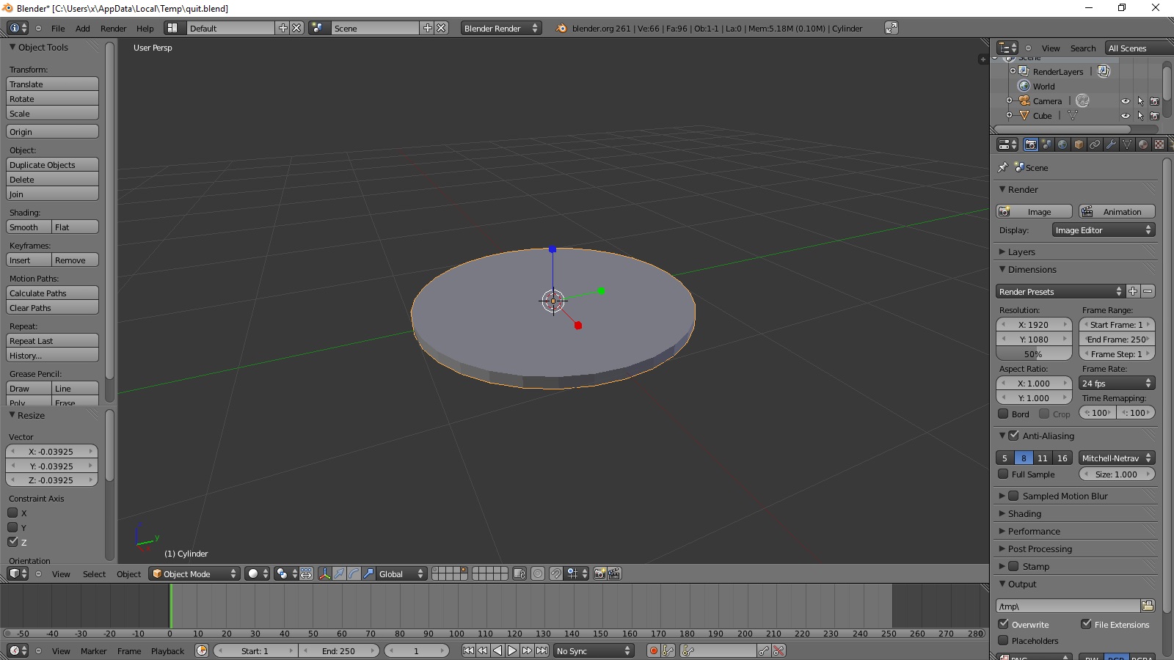This screenshot has height=660, width=1174.
Task: Open the Material properties tab
Action: 1143,144
